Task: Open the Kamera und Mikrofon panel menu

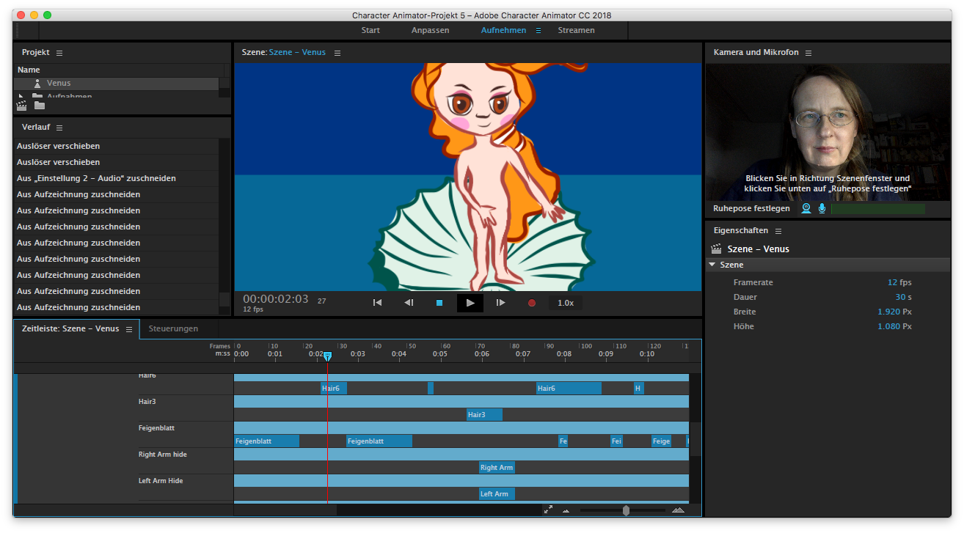Action: coord(808,53)
